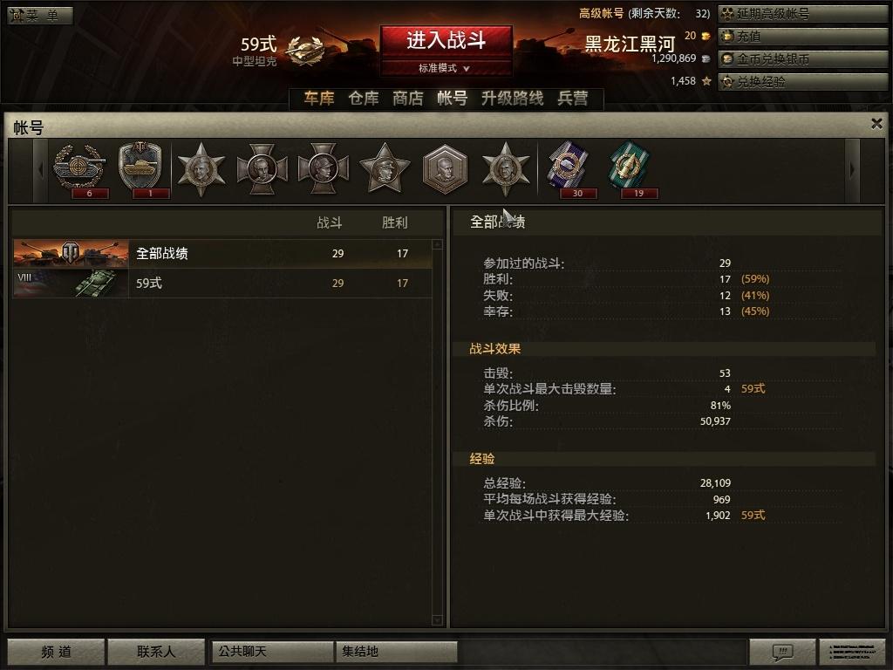Click the 金币兑换银币 exchange button

point(802,59)
